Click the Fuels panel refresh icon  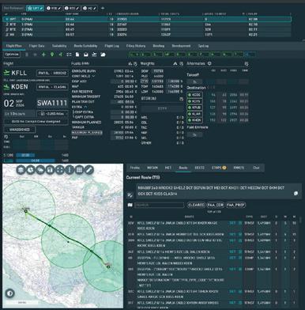click(135, 64)
